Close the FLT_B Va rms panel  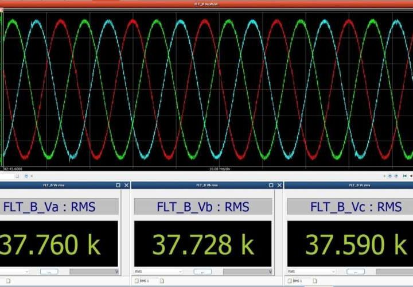pyautogui.click(x=126, y=185)
